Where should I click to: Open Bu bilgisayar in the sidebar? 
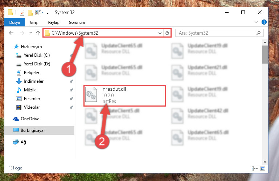[x=39, y=130]
